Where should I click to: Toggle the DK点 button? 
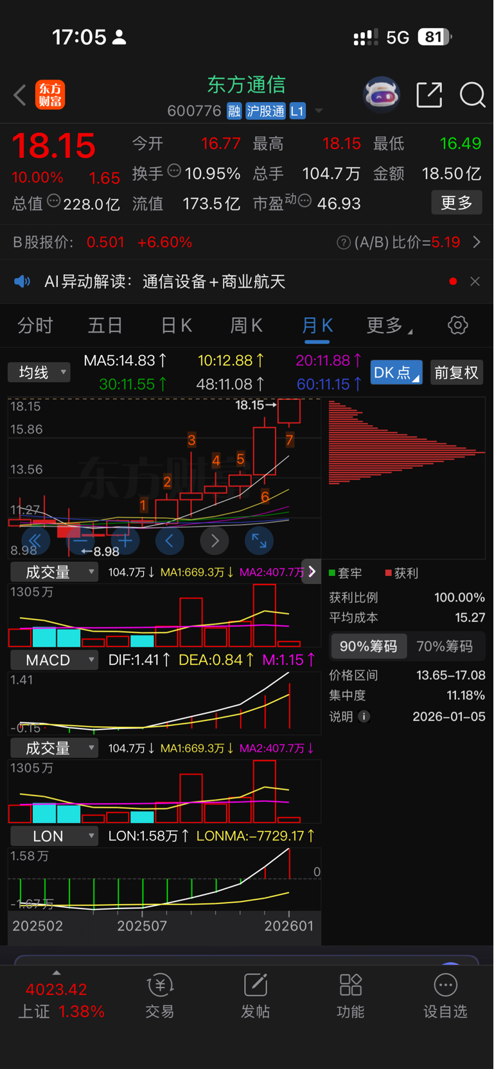396,372
